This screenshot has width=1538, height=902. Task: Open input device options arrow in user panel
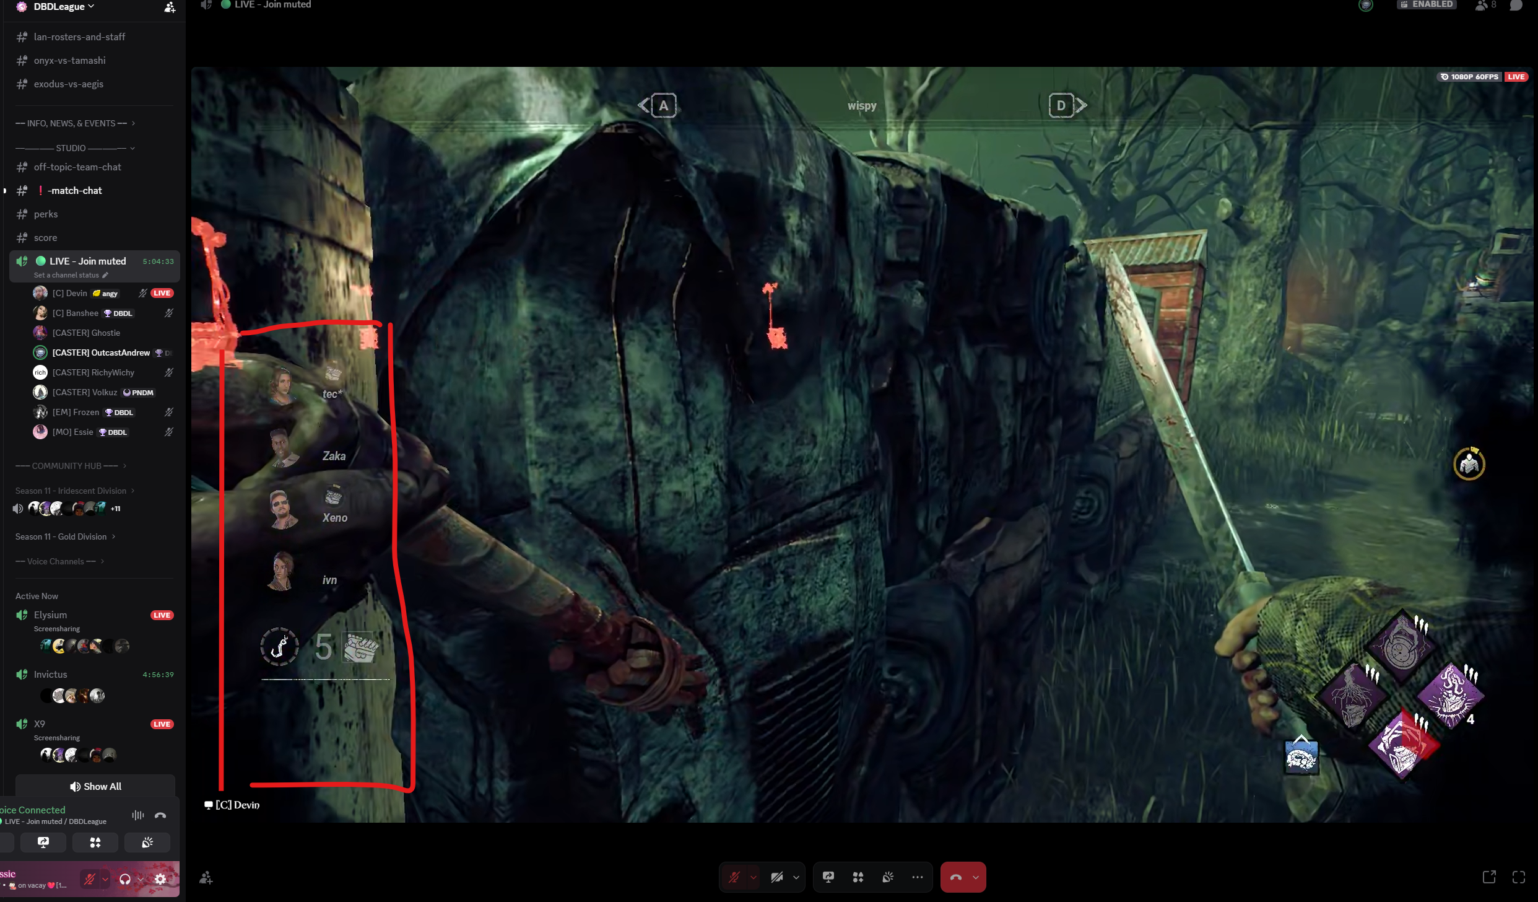(105, 878)
